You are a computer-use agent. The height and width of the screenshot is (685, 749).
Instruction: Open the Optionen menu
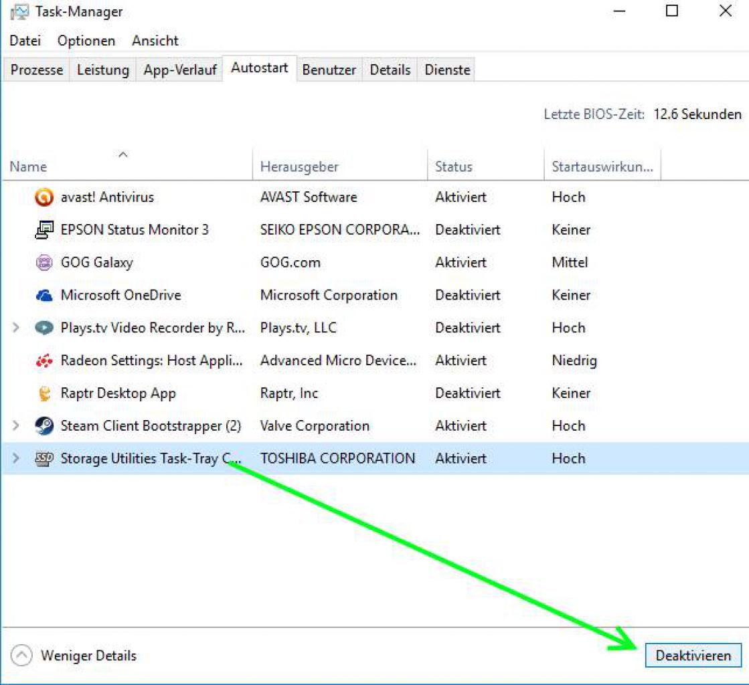tap(86, 41)
